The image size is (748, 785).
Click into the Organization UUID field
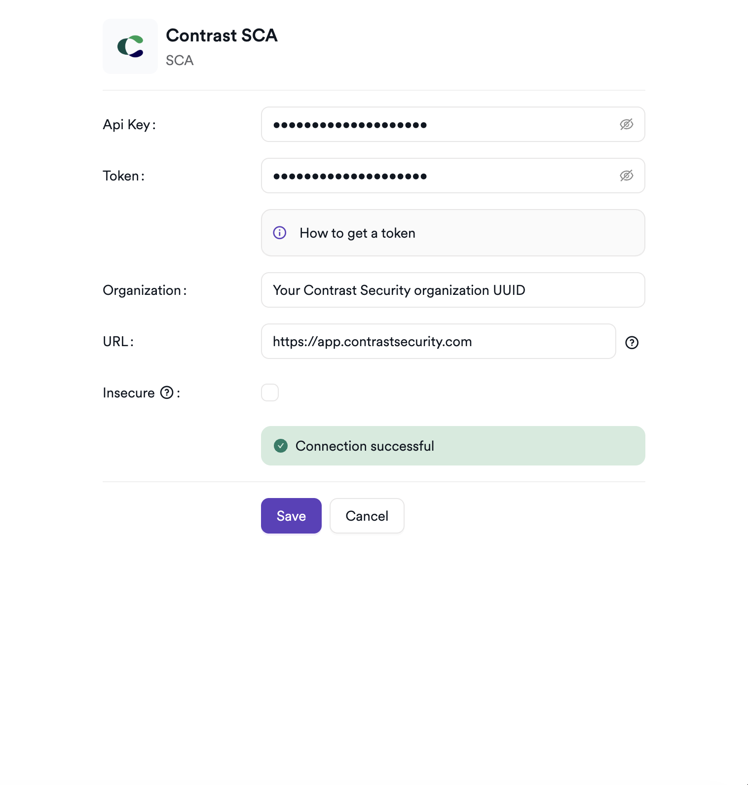click(452, 290)
